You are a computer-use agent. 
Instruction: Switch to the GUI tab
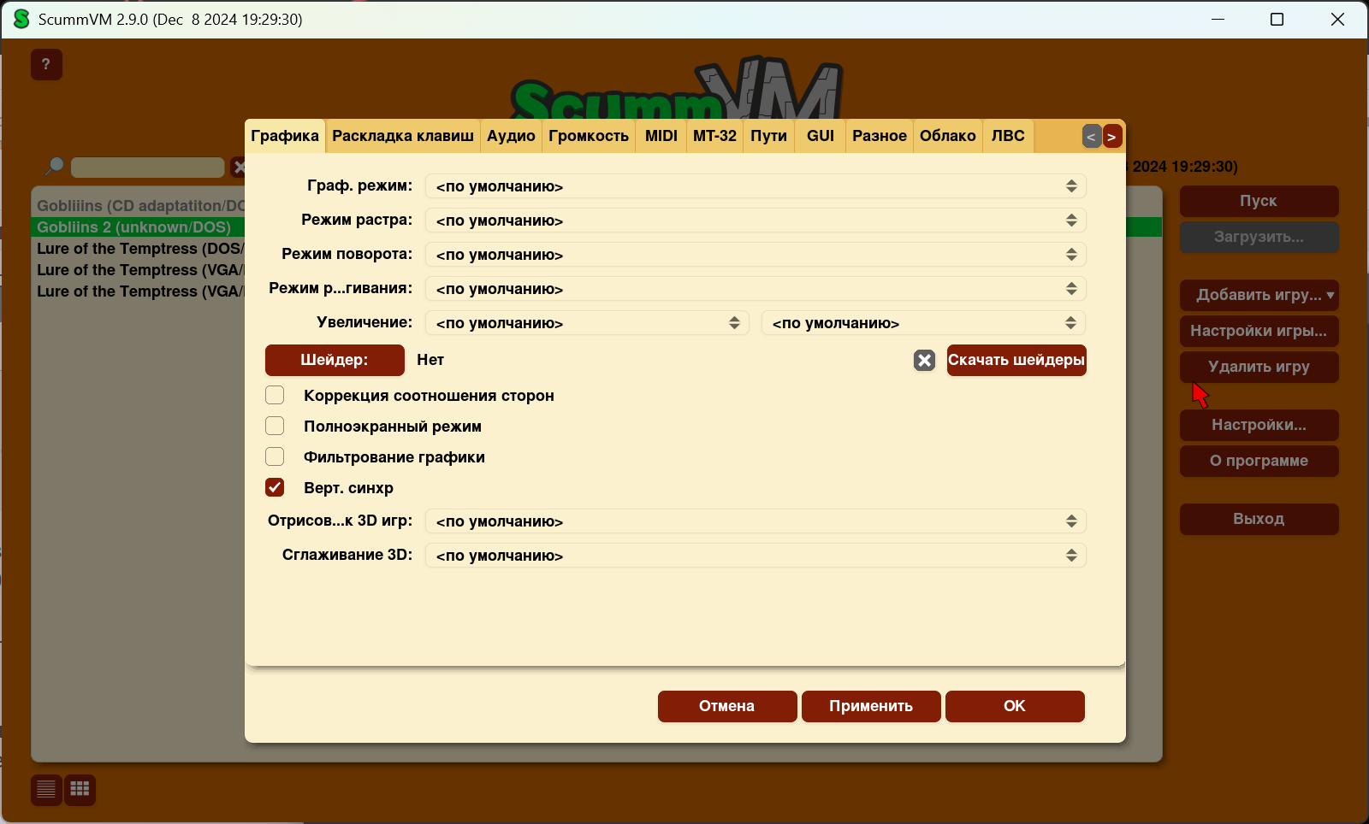(x=821, y=136)
